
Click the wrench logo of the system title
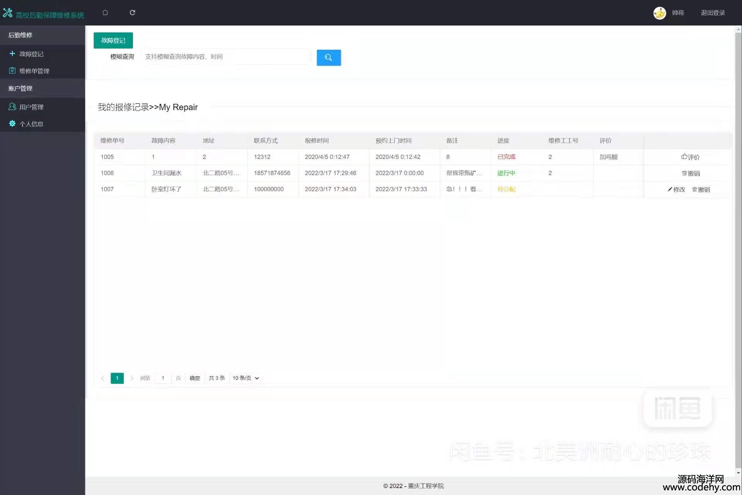click(8, 13)
